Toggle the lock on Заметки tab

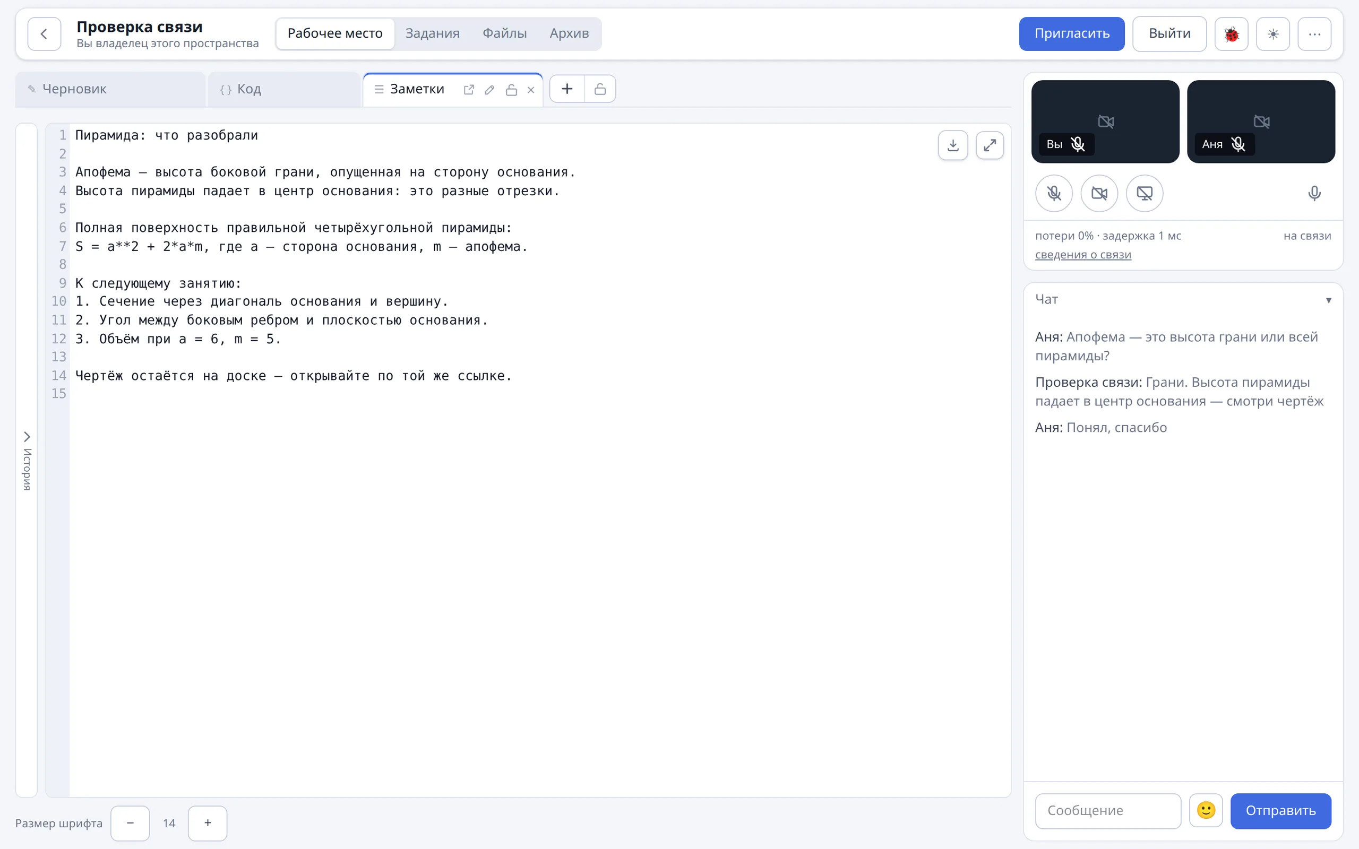coord(511,89)
